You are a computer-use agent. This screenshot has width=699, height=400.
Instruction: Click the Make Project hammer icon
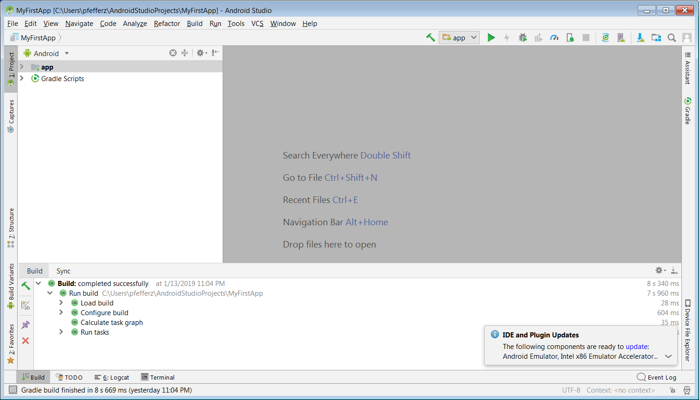[x=430, y=38]
